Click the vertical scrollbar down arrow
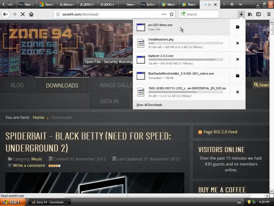 (x=272, y=191)
